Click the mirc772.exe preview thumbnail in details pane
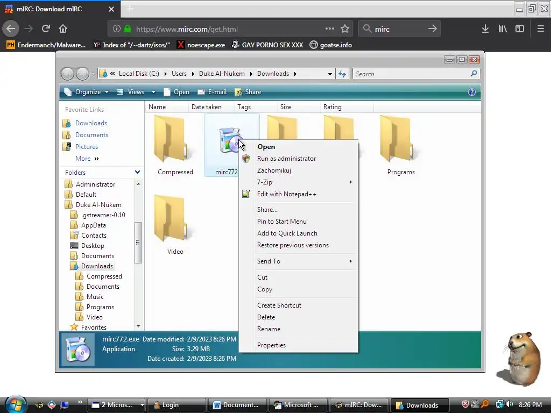This screenshot has width=551, height=413. coord(77,350)
